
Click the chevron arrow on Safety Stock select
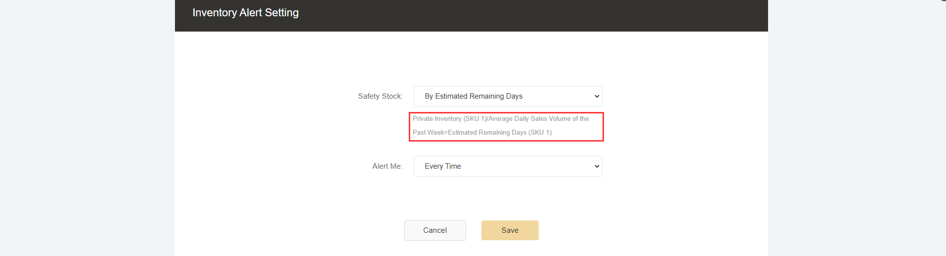click(x=597, y=96)
